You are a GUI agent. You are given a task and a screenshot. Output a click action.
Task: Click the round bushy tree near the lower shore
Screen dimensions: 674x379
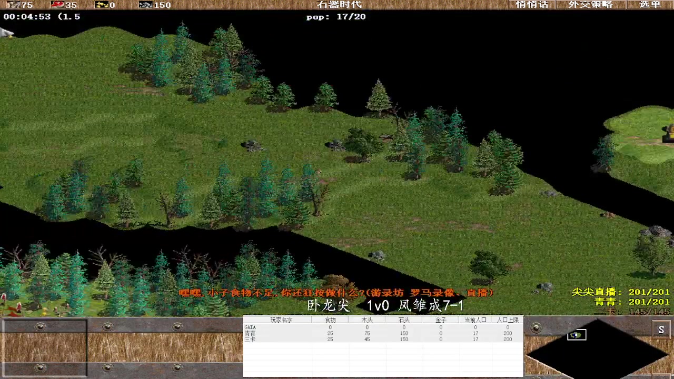pos(489,266)
